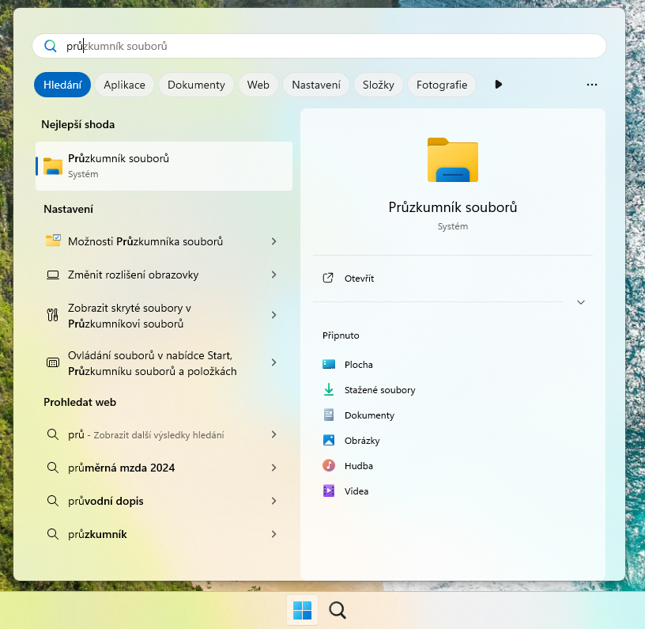Screen dimensions: 645x629
Task: Show more filter tabs with the arrow
Action: 498,85
